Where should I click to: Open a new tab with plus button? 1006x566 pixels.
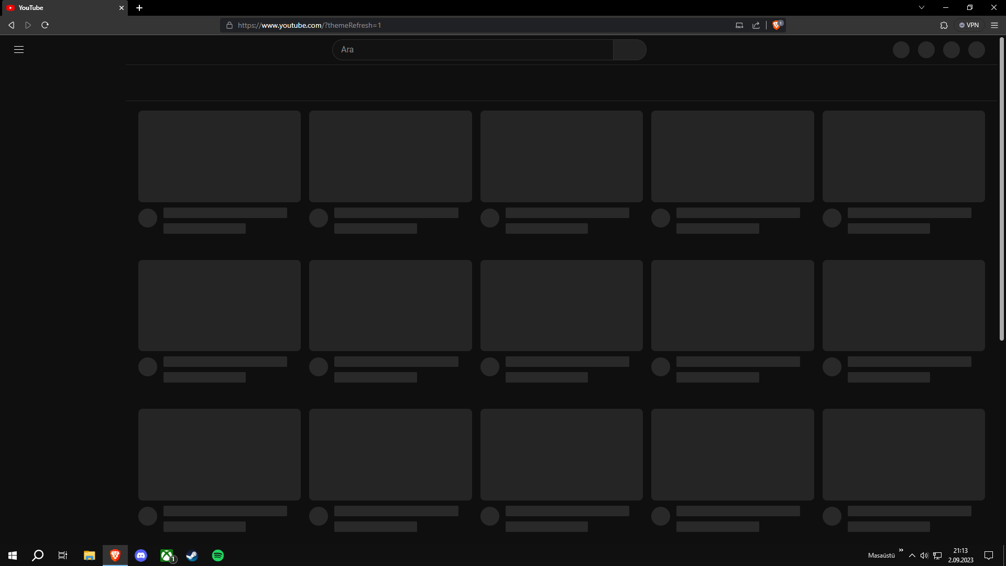coord(139,8)
